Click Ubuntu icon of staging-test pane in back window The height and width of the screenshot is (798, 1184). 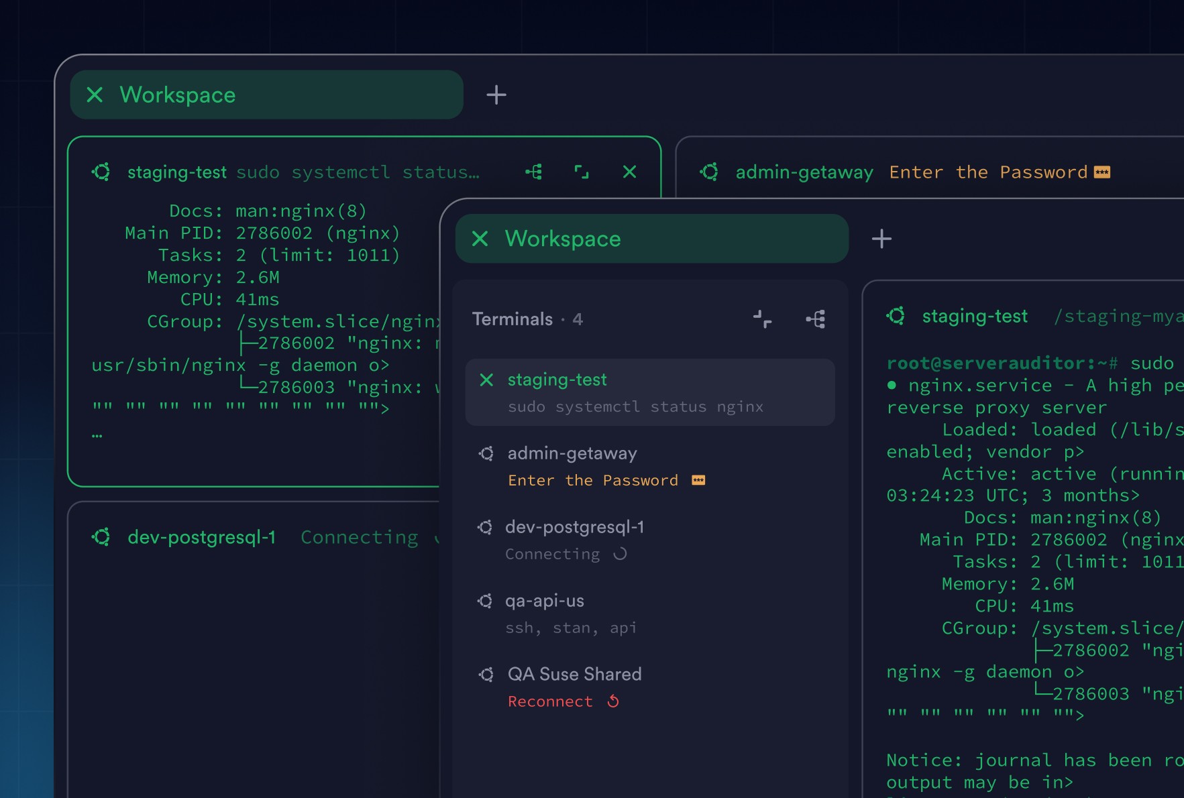(x=101, y=172)
